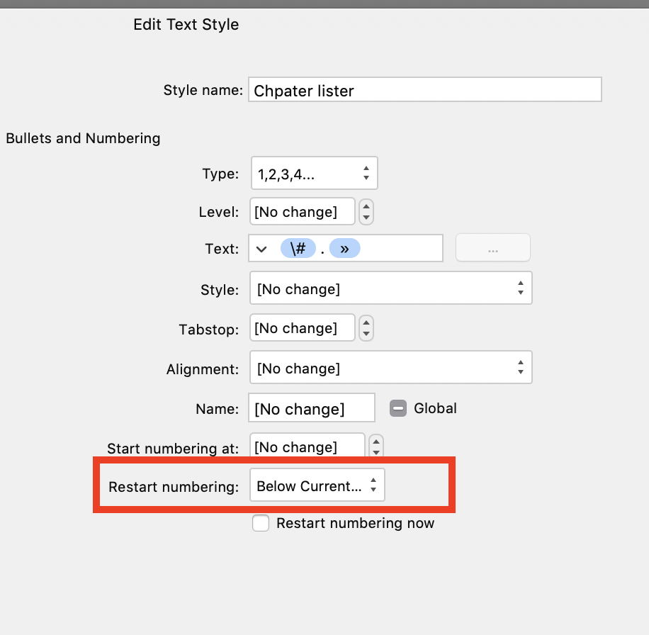The width and height of the screenshot is (649, 635).
Task: Click the Start numbering at value box
Action: click(307, 446)
